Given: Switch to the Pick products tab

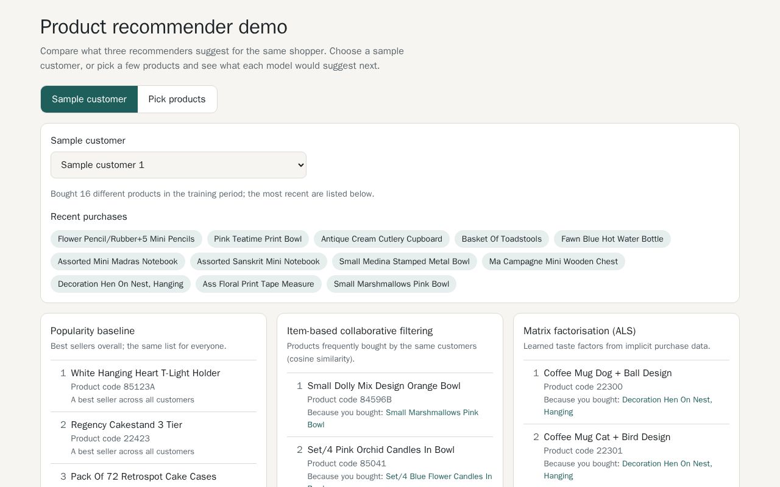Looking at the screenshot, I should (177, 99).
